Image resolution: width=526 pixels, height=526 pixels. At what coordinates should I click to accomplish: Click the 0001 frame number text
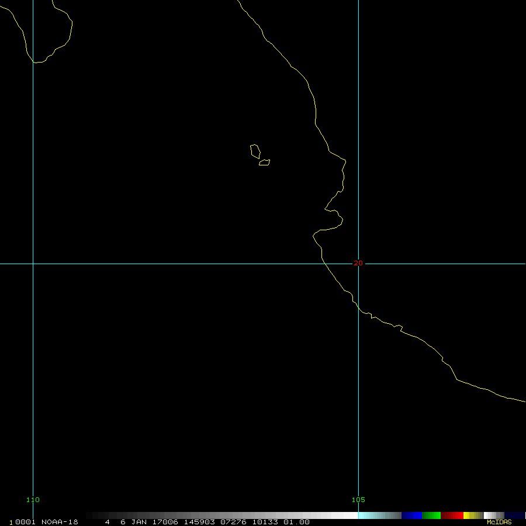(26, 522)
